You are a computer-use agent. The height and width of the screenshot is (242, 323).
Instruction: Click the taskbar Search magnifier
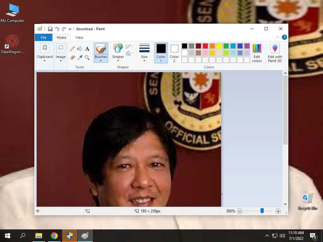23,236
